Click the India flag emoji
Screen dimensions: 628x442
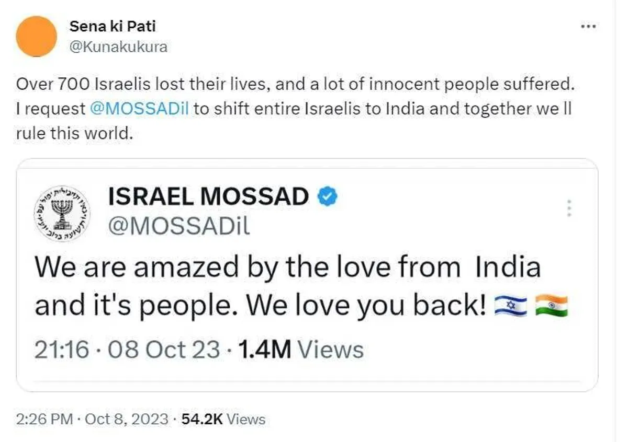552,306
